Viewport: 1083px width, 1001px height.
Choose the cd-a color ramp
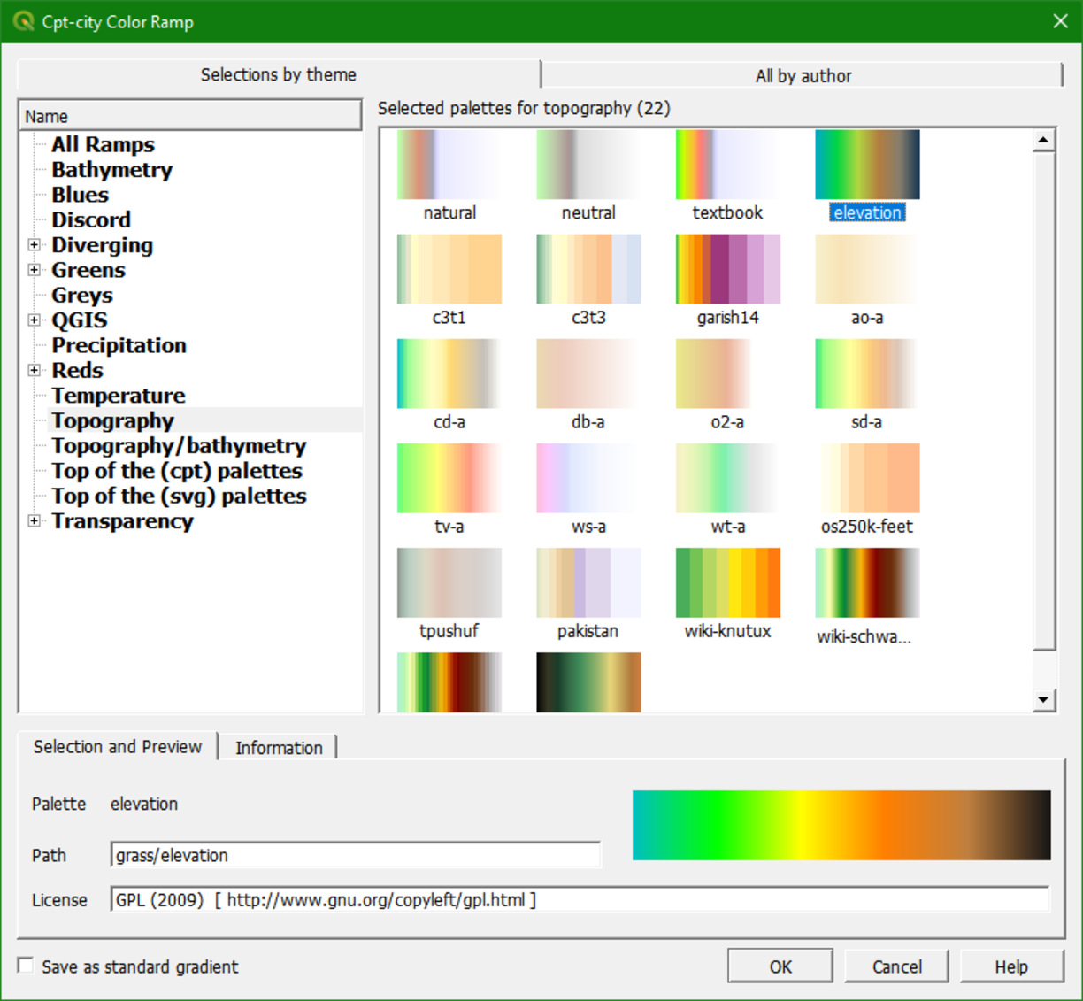point(449,373)
